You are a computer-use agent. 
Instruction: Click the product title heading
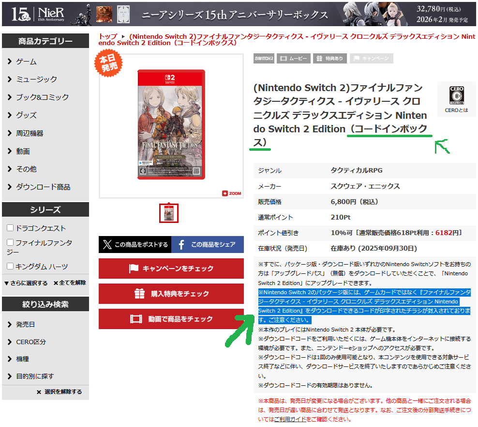tap(341, 115)
